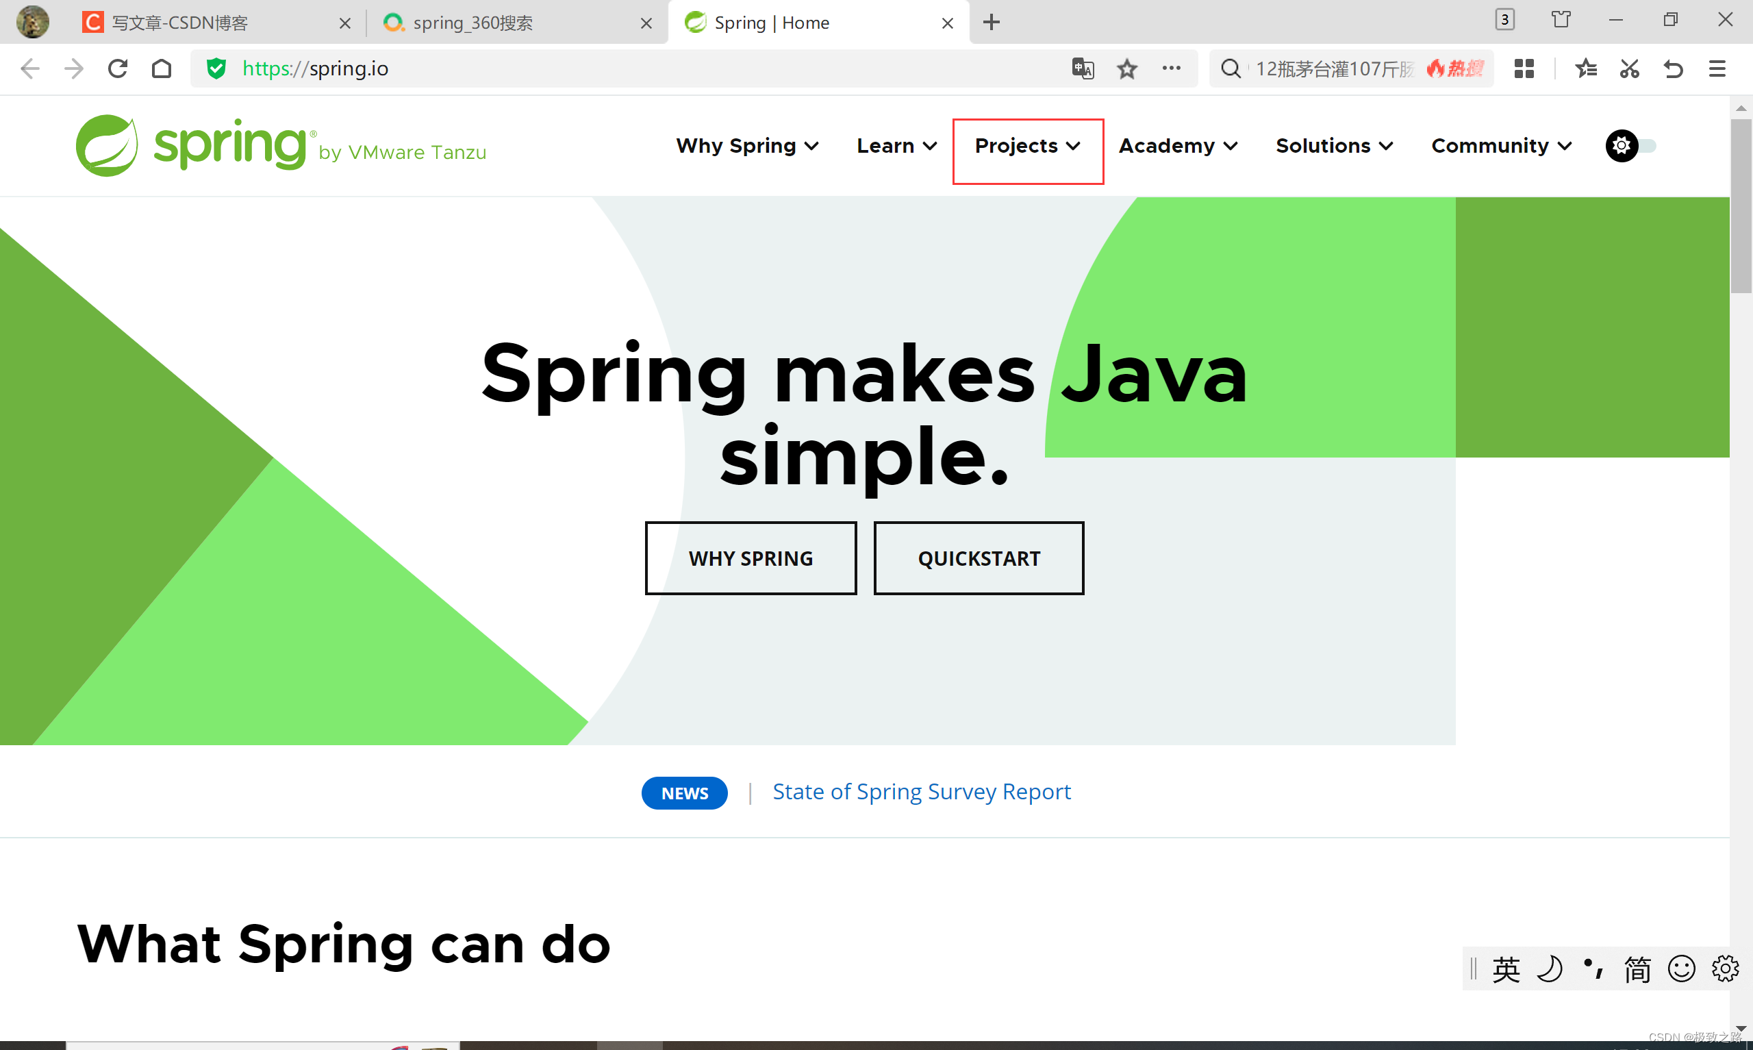The width and height of the screenshot is (1753, 1050).
Task: Expand the Community menu
Action: pos(1501,146)
